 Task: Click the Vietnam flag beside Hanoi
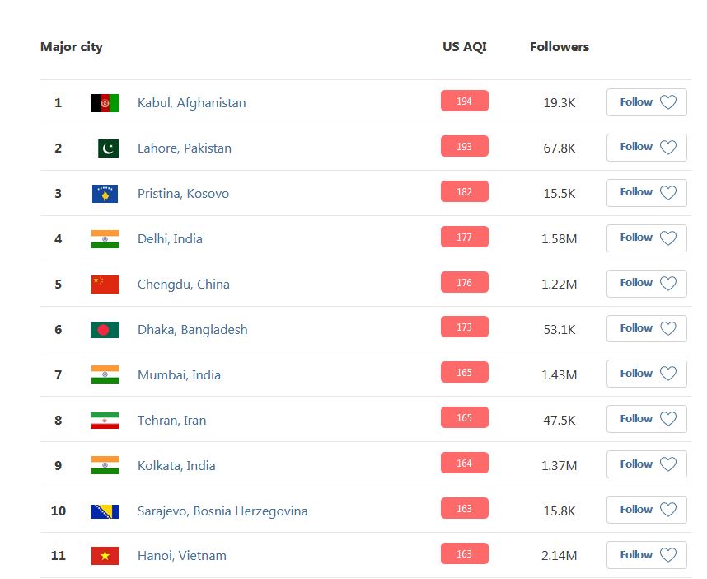pyautogui.click(x=105, y=556)
